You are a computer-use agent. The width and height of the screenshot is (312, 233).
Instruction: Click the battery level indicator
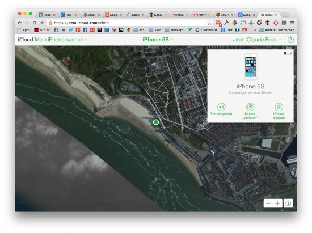click(x=288, y=53)
